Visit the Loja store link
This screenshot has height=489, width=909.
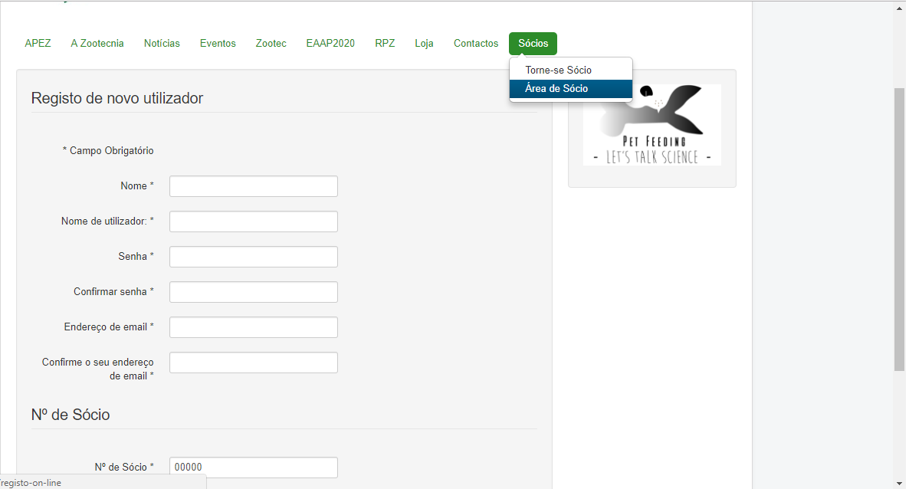tap(424, 44)
